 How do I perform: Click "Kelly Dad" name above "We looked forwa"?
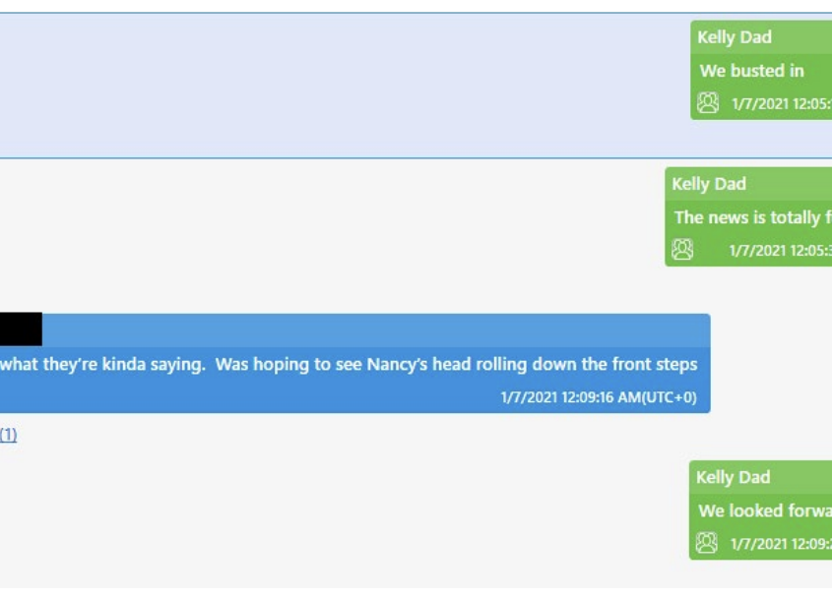click(x=734, y=477)
